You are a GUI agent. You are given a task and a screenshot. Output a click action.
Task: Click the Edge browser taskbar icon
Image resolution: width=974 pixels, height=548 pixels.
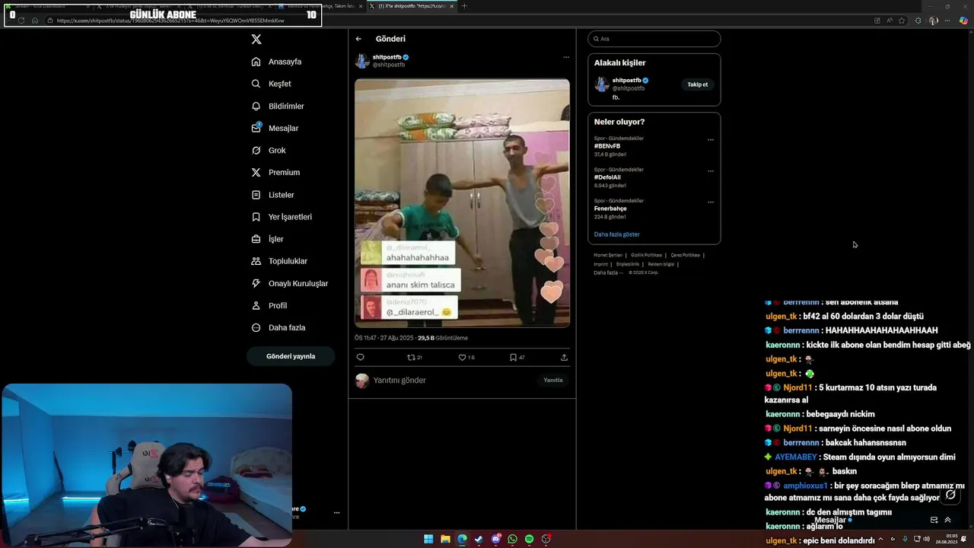462,539
